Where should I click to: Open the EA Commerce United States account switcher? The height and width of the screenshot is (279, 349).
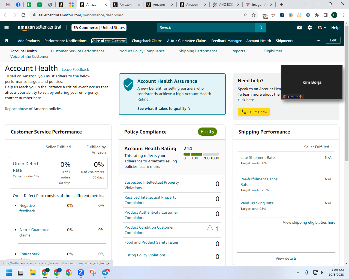(x=99, y=28)
